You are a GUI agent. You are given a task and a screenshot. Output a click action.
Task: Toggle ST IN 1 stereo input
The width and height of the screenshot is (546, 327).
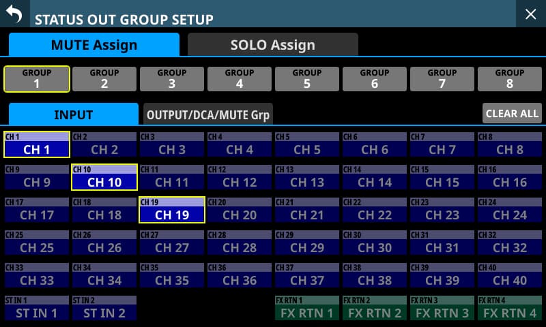point(37,309)
